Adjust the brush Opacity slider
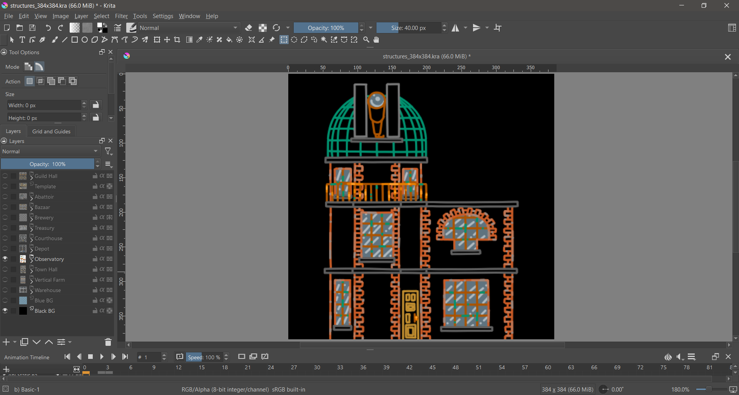Screen dimensions: 739x395 (x=326, y=28)
